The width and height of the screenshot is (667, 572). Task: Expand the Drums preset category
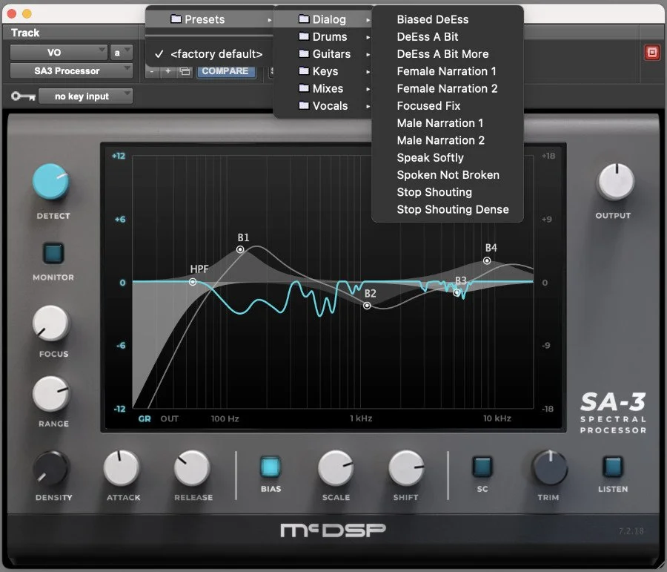tap(328, 36)
